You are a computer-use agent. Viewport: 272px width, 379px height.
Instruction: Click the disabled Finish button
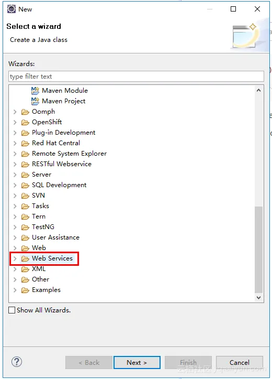pos(188,362)
